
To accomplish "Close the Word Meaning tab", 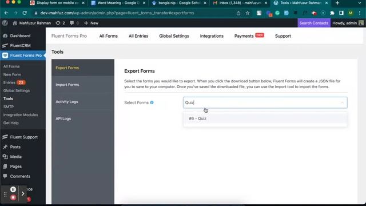I will (144, 3).
